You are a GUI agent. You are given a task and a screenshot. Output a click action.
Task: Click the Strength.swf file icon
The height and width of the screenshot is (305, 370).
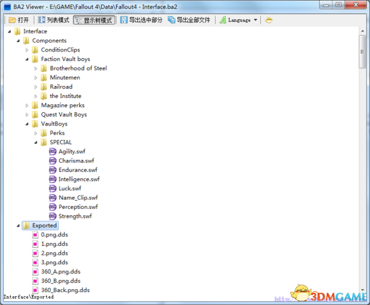(52, 216)
